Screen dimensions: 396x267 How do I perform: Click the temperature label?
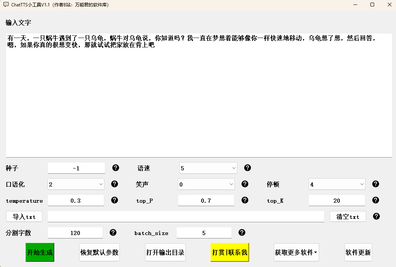[x=24, y=201]
